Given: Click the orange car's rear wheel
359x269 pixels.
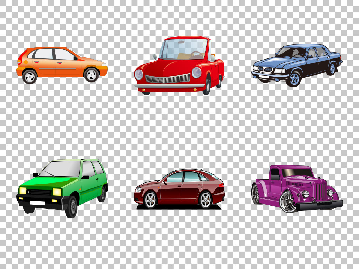Looking at the screenshot, I should pos(30,76).
